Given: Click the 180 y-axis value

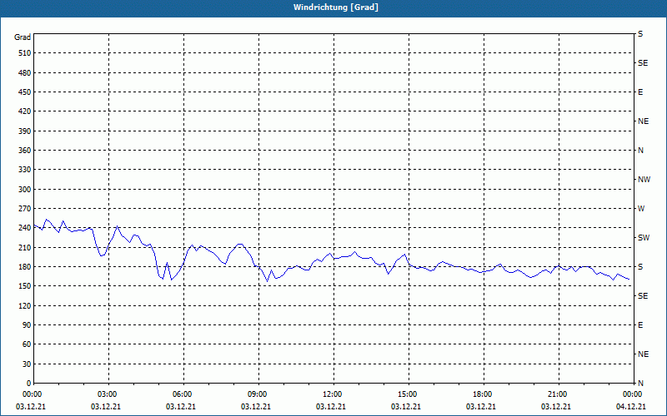Looking at the screenshot, I should point(25,267).
